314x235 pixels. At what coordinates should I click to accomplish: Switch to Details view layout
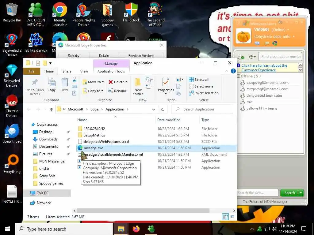225,217
